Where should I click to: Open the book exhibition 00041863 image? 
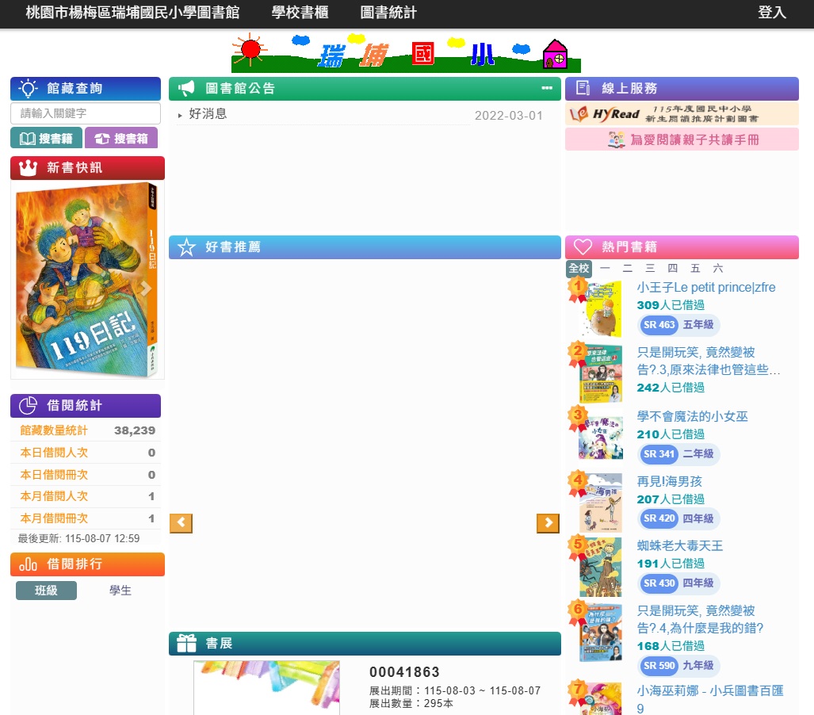(x=266, y=687)
